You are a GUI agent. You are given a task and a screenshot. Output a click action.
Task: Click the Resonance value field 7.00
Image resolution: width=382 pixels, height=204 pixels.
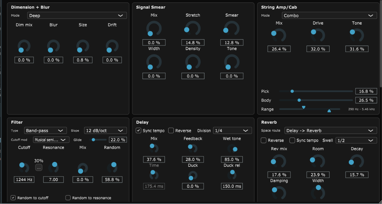pos(53,180)
